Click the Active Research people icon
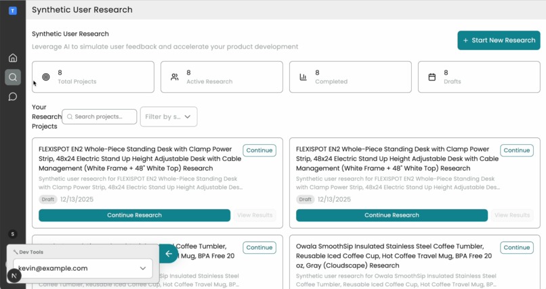The height and width of the screenshot is (289, 546). pos(175,77)
